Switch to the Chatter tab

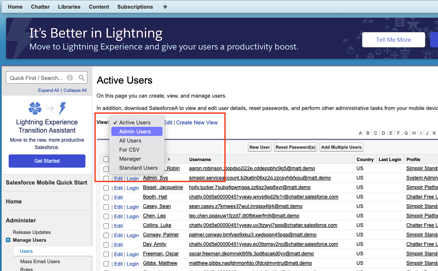pos(40,7)
